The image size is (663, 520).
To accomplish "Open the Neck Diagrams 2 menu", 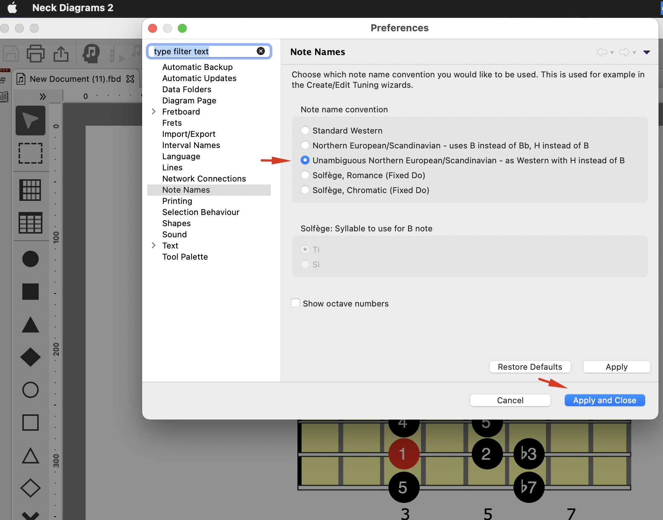I will pos(73,7).
